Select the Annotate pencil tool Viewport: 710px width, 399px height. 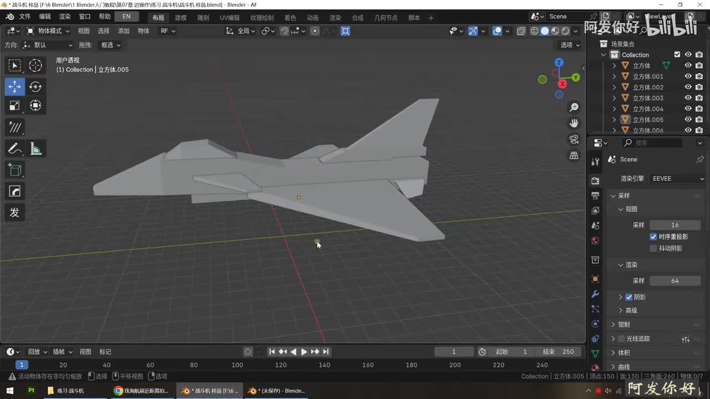pos(15,149)
